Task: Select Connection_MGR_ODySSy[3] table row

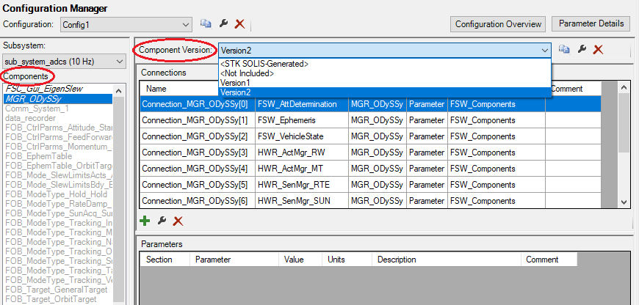Action: point(197,152)
